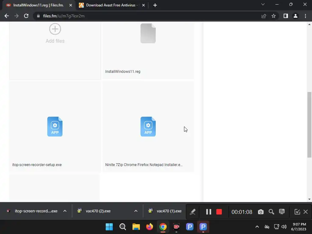The width and height of the screenshot is (312, 234).
Task: Collapse the recorder toolbar with arrow icon
Action: (297, 212)
